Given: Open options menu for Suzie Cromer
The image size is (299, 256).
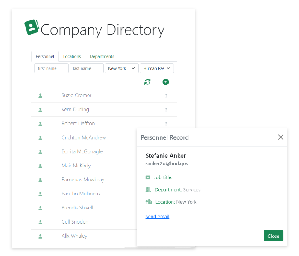Looking at the screenshot, I should [x=166, y=96].
